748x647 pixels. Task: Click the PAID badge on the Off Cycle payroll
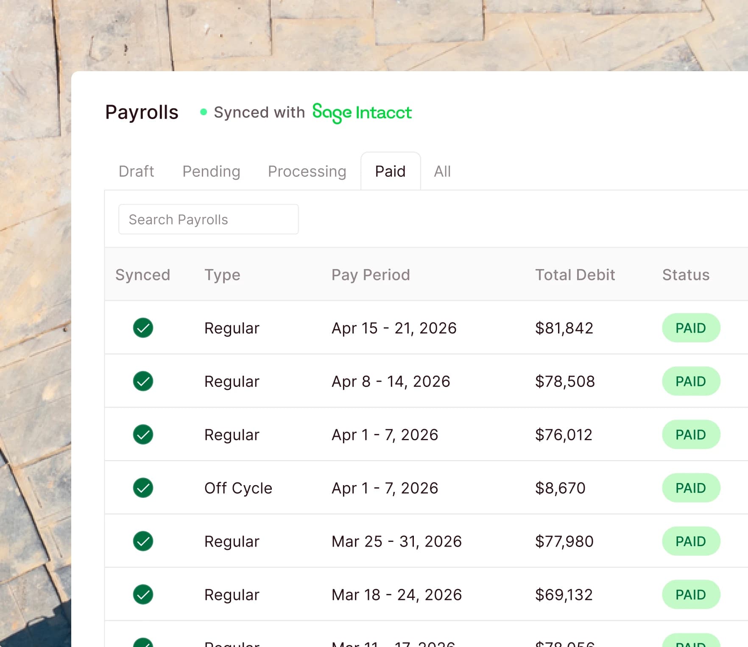click(691, 488)
